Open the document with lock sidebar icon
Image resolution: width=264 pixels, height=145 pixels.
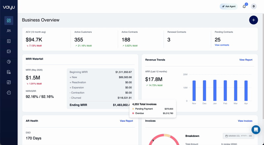(9, 72)
